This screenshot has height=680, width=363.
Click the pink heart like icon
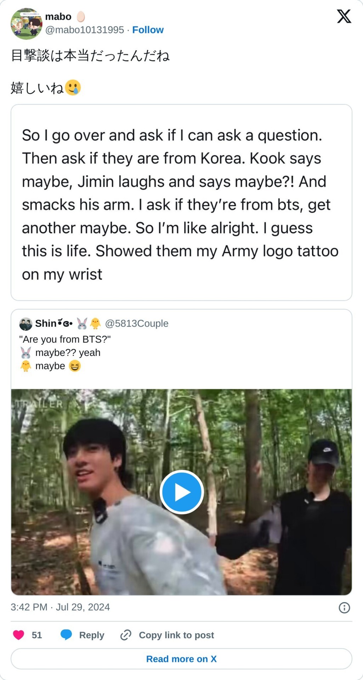coord(19,635)
